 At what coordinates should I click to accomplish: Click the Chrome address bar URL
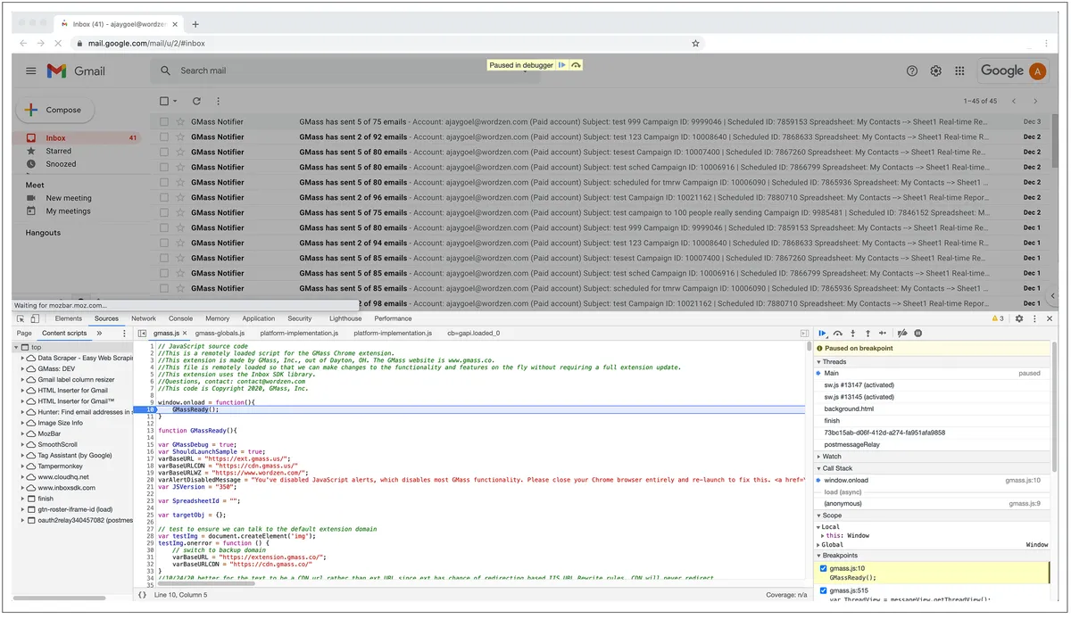pos(147,43)
